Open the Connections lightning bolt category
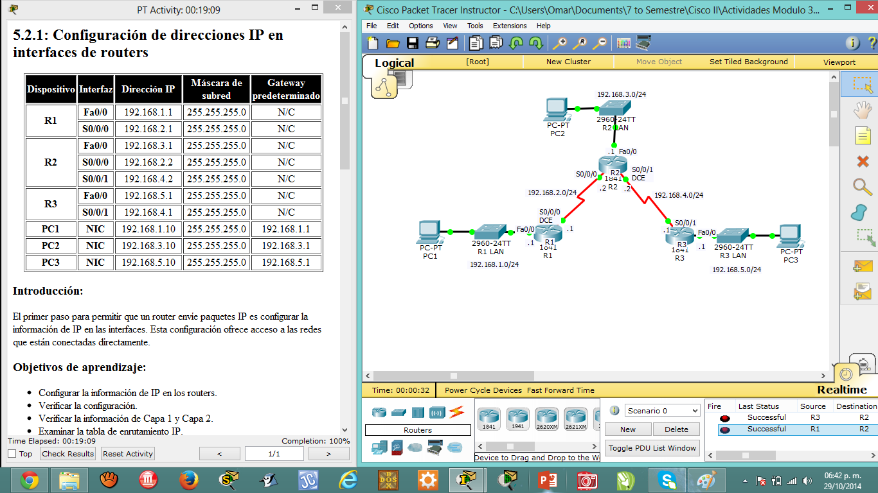Image resolution: width=878 pixels, height=493 pixels. pos(456,411)
